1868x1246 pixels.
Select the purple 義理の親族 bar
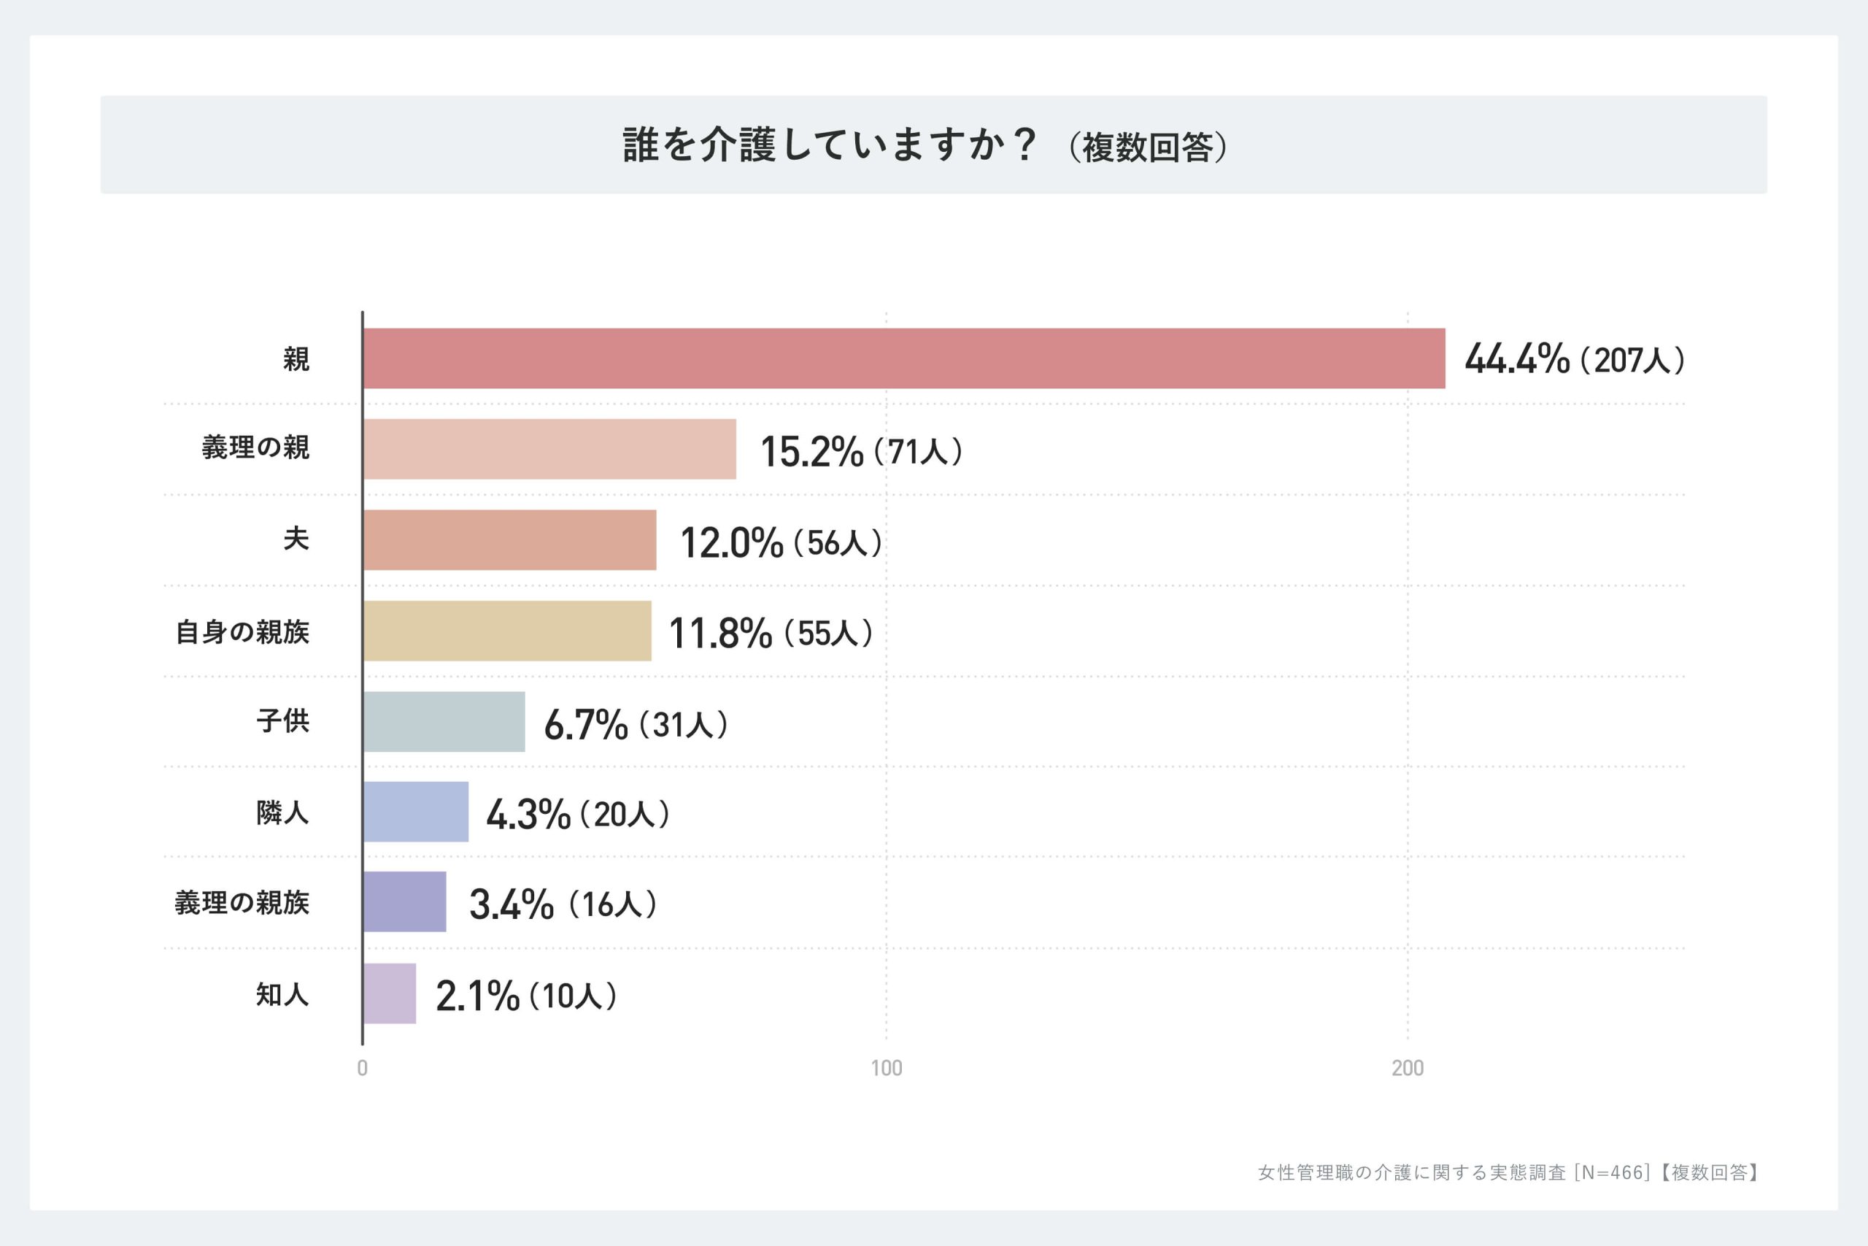tap(405, 902)
